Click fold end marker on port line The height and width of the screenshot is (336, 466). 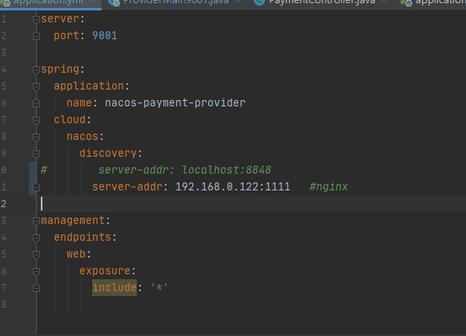[36, 36]
